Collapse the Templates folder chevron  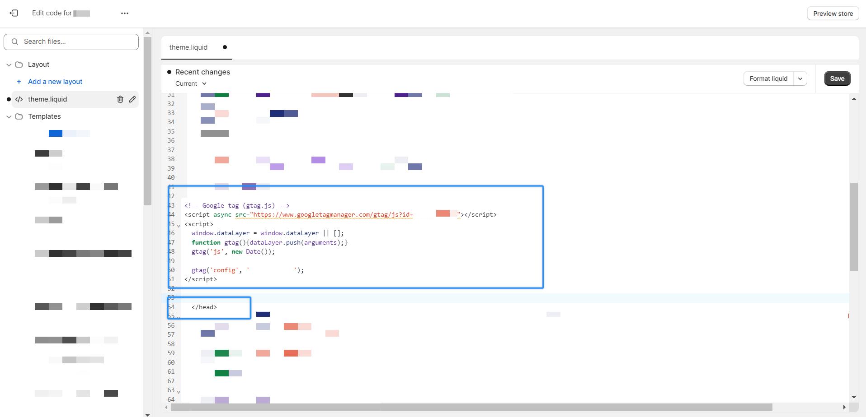9,116
